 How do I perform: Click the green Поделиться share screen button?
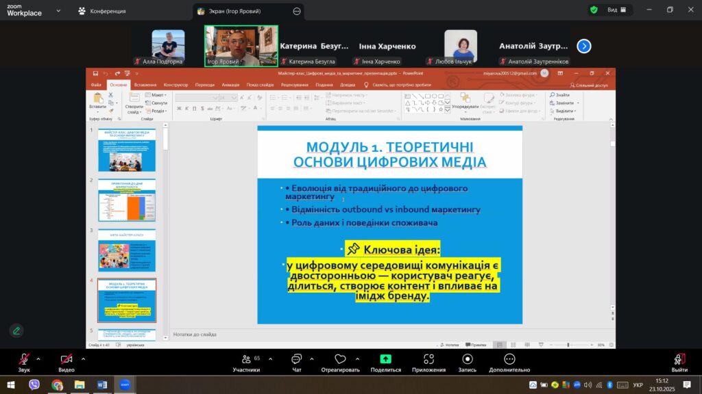pyautogui.click(x=385, y=360)
